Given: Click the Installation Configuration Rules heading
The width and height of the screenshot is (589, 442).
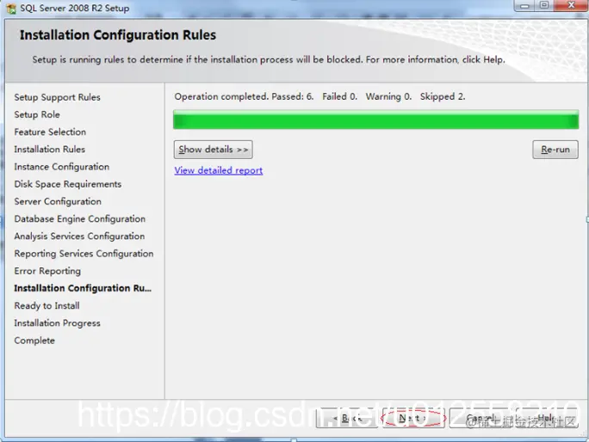Looking at the screenshot, I should 118,35.
